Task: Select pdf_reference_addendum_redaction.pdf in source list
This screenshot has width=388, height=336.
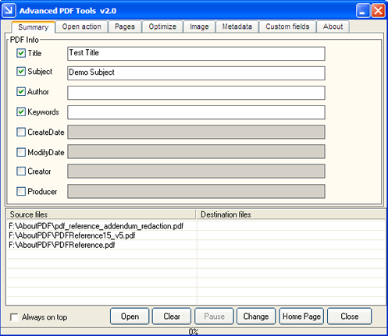Action: (x=96, y=226)
